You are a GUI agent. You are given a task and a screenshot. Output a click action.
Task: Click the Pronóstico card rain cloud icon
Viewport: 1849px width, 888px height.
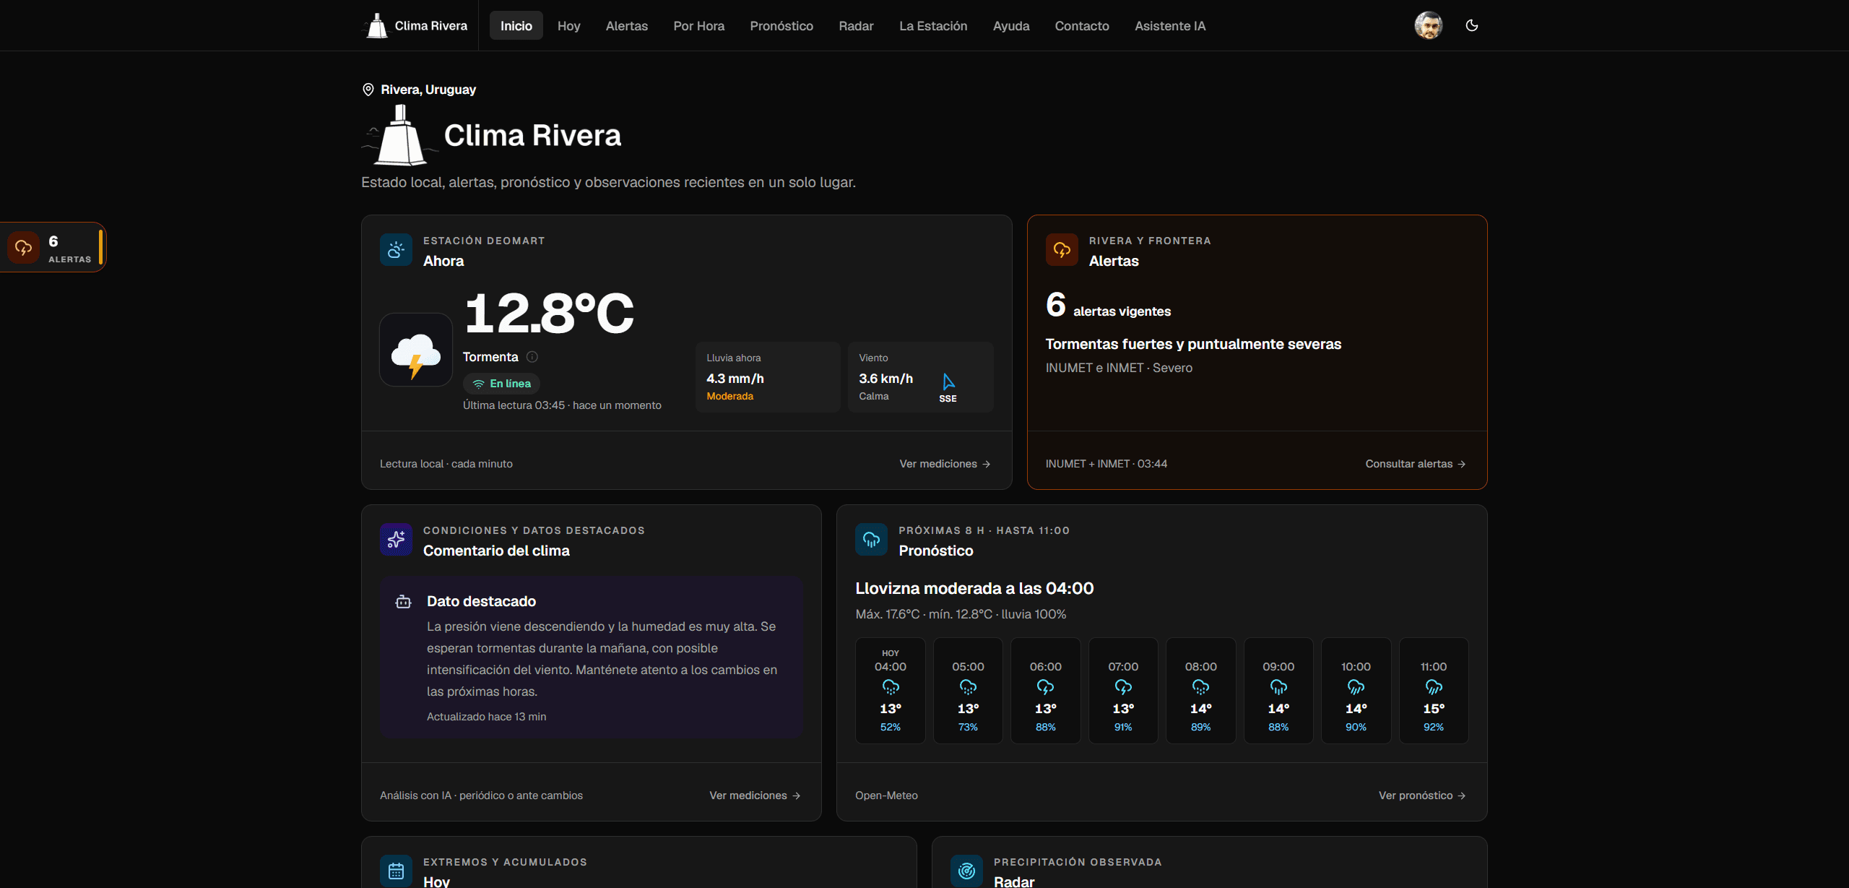871,540
